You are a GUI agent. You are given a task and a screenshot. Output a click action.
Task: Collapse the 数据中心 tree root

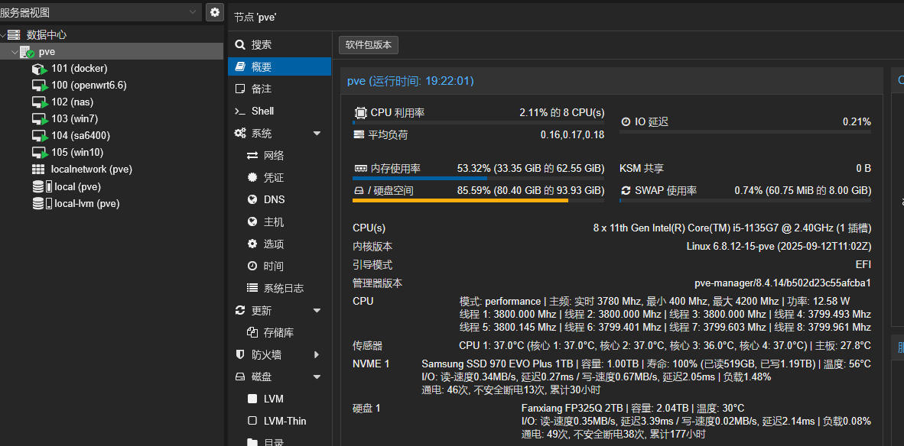click(4, 35)
